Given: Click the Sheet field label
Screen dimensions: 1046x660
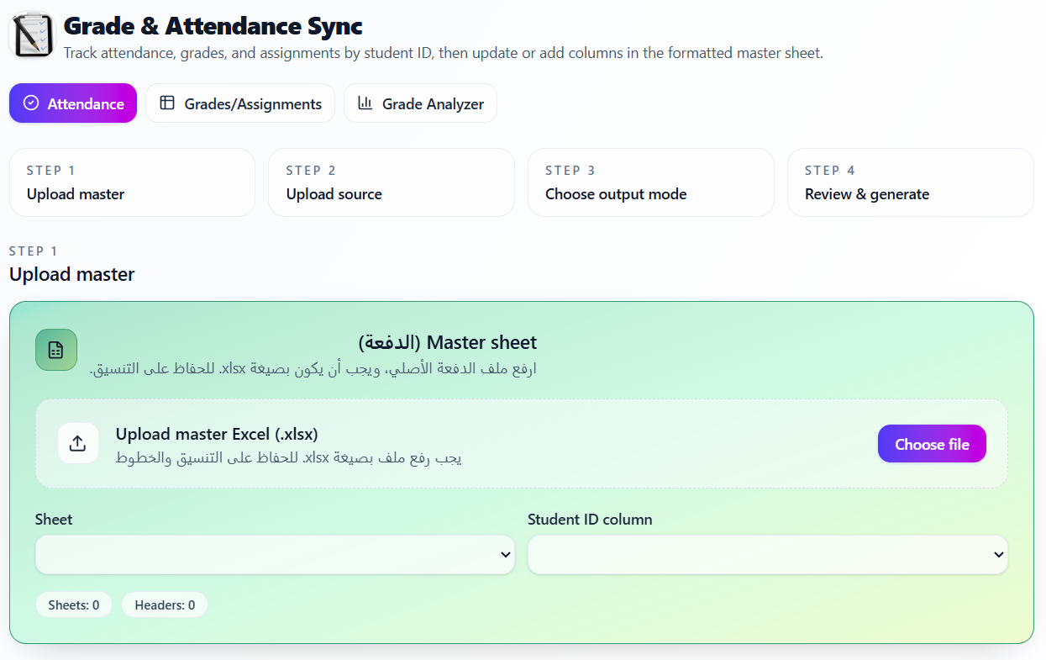Looking at the screenshot, I should pos(54,519).
